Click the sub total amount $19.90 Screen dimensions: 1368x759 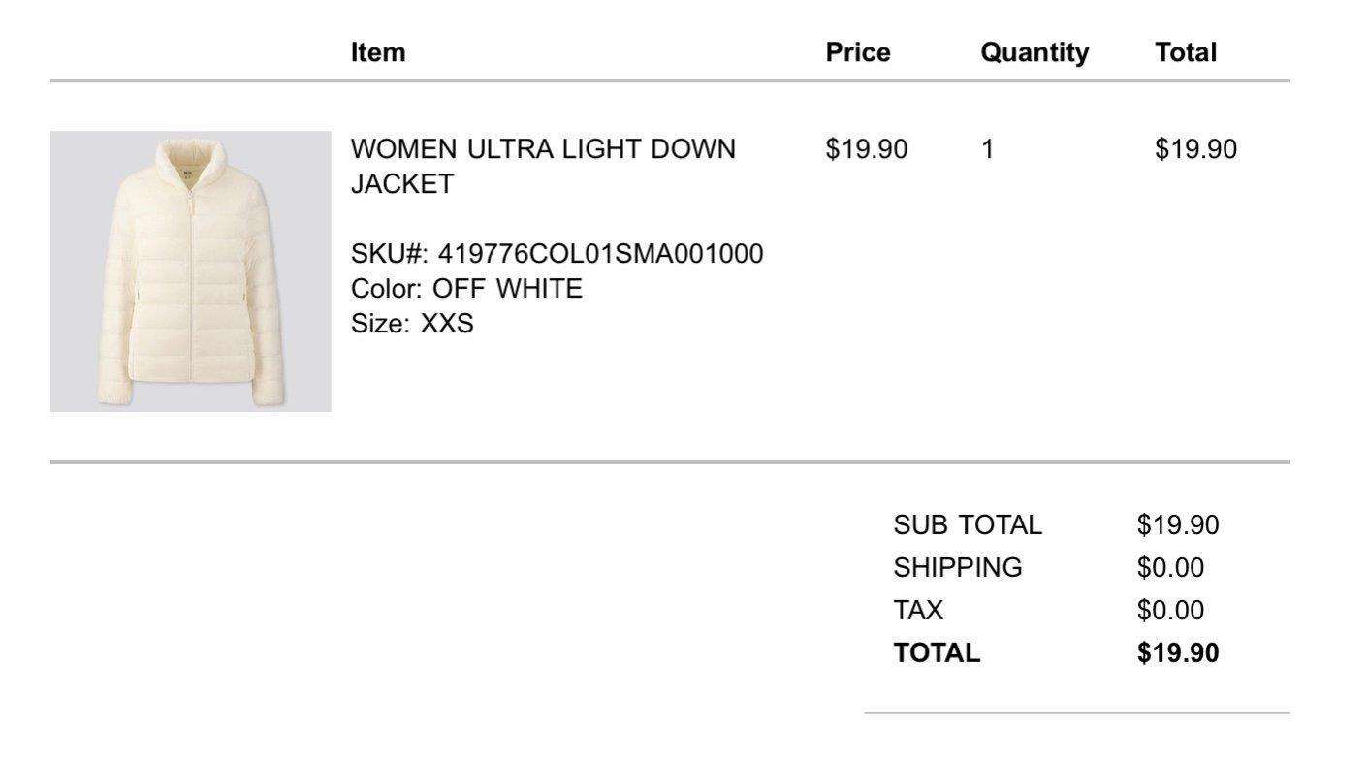[1178, 525]
